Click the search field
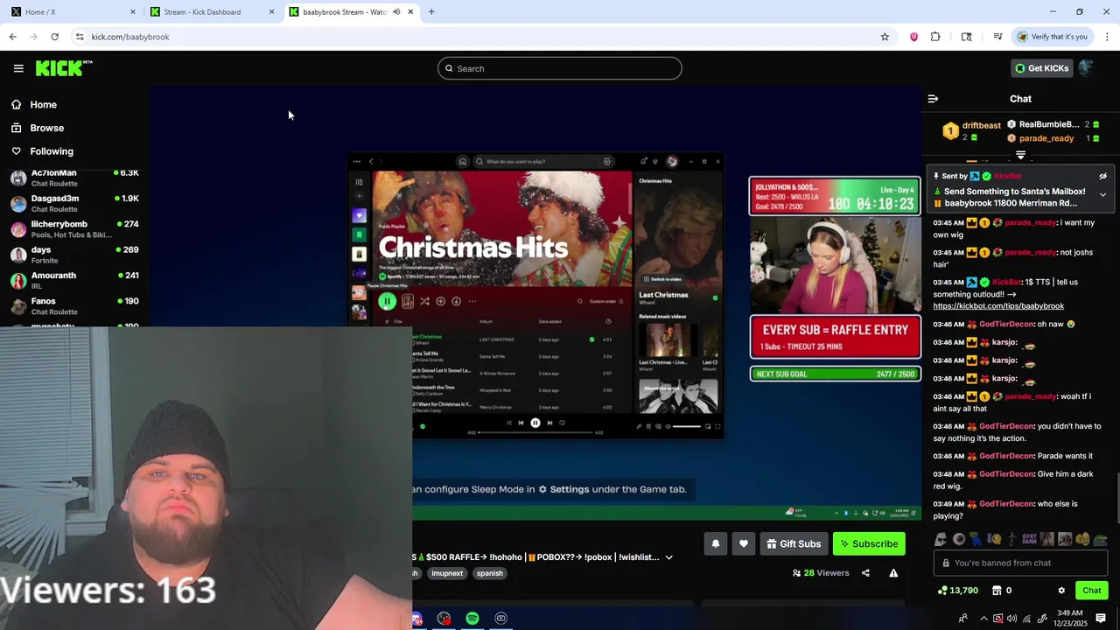Image resolution: width=1120 pixels, height=630 pixels. pos(560,68)
